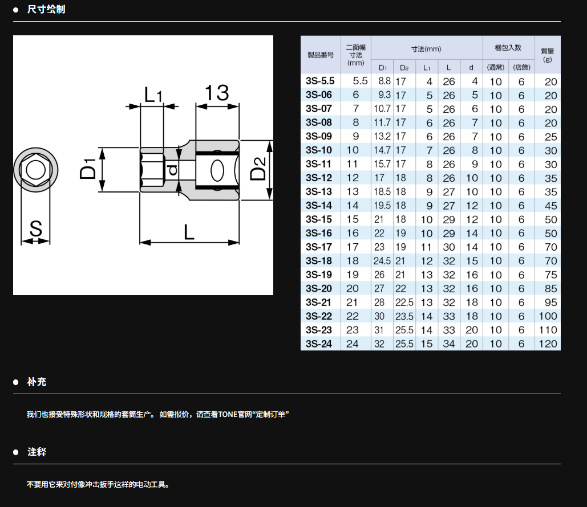Image resolution: width=587 pixels, height=507 pixels.
Task: Select product number 3S-24 in table
Action: 318,344
